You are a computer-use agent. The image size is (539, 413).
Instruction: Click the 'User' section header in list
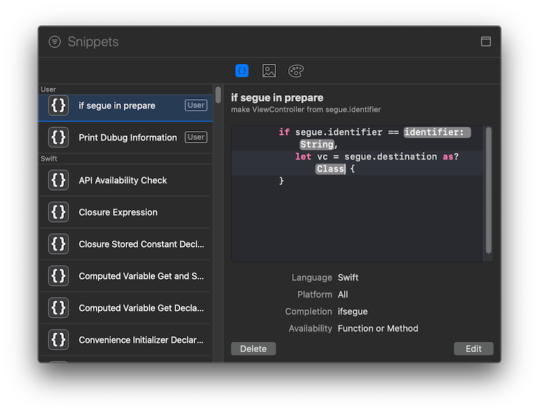click(48, 90)
